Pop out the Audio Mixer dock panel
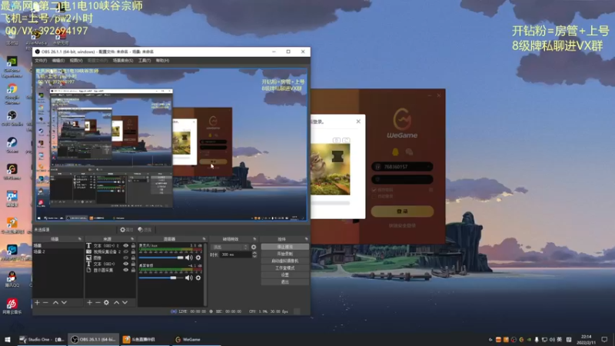Image resolution: width=615 pixels, height=346 pixels. pyautogui.click(x=204, y=239)
